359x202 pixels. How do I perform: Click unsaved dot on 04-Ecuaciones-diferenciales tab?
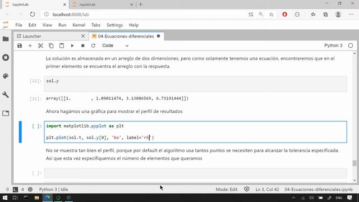(x=158, y=36)
